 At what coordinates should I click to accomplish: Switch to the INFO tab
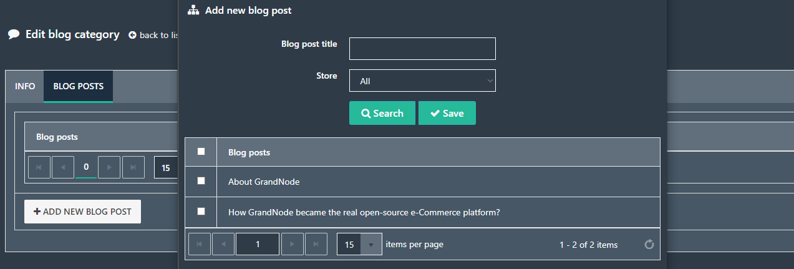point(25,86)
